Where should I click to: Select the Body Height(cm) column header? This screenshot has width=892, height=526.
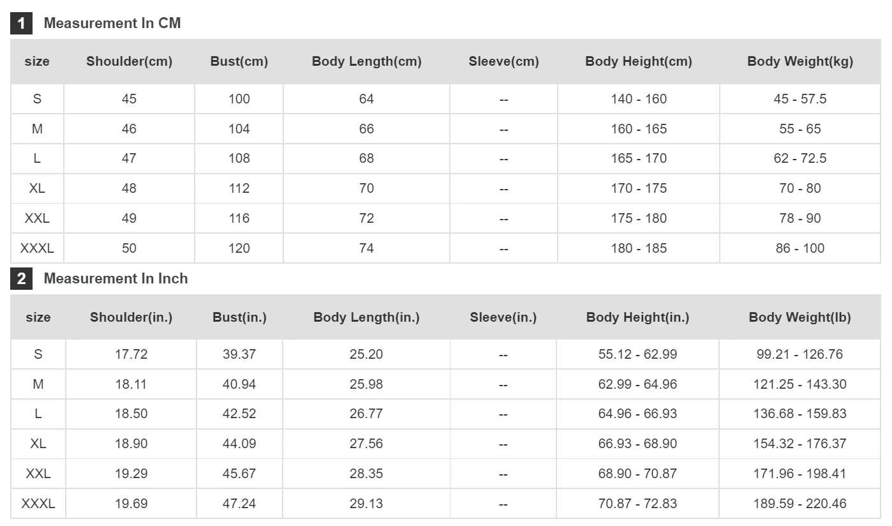click(638, 62)
